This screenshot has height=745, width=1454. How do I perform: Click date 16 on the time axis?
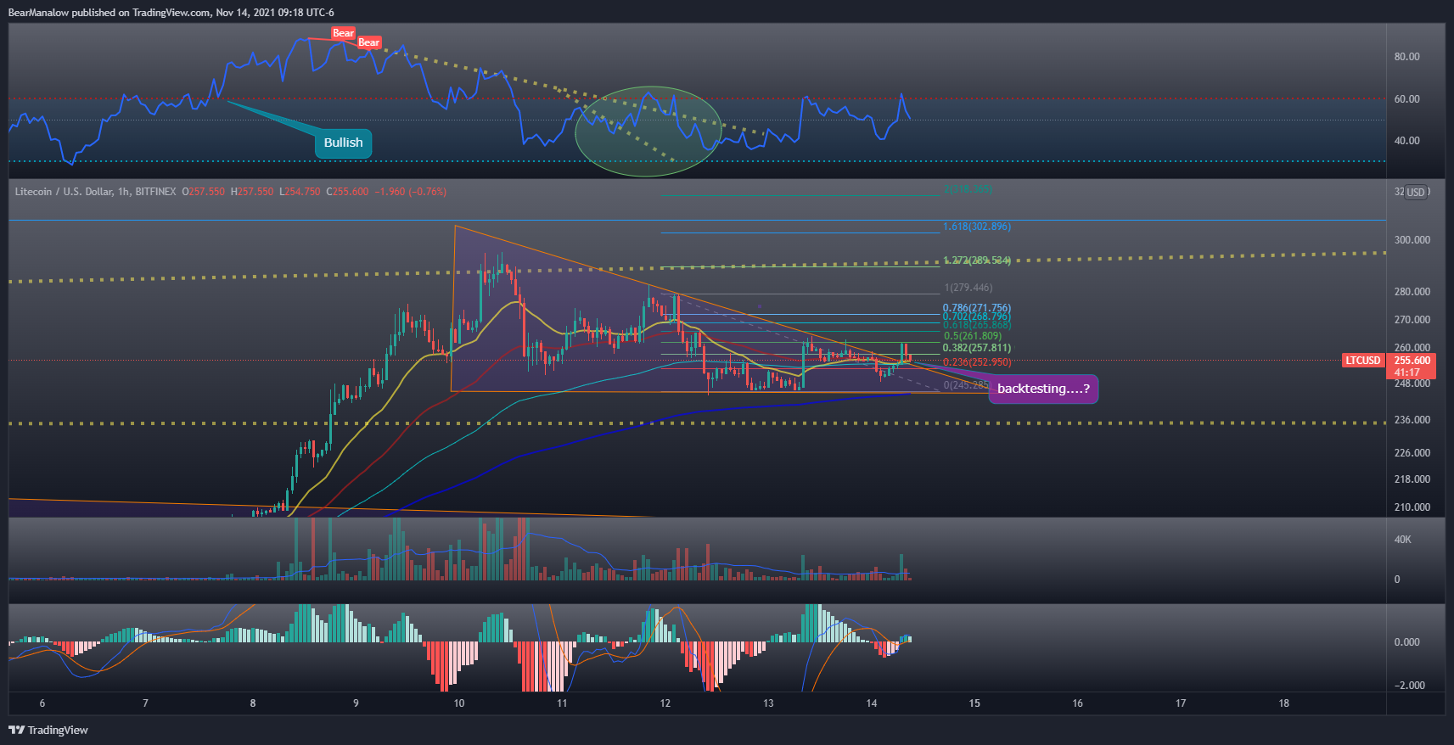click(x=1078, y=703)
